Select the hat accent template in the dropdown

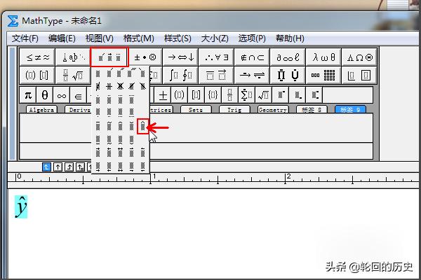(142, 126)
